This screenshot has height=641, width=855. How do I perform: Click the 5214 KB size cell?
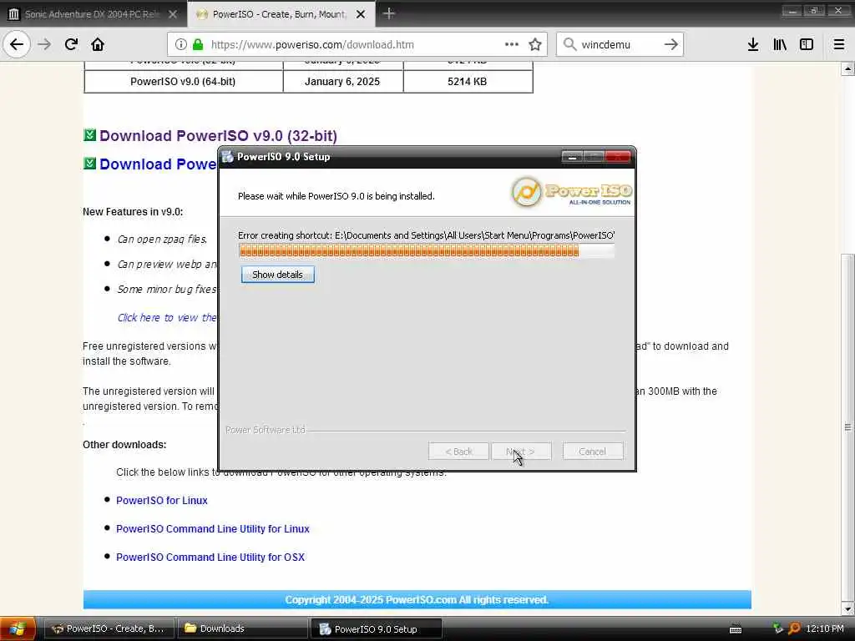tap(468, 82)
